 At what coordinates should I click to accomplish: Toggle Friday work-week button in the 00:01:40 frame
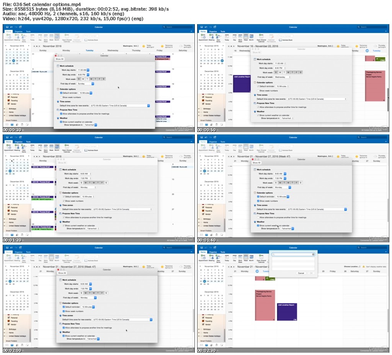coord(297,183)
